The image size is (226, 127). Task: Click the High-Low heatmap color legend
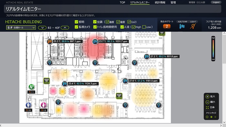coord(213,48)
